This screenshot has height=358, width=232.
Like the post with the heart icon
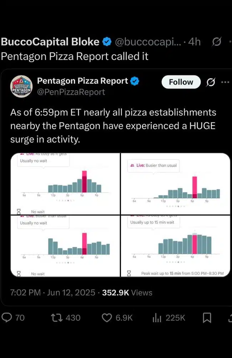tap(107, 318)
